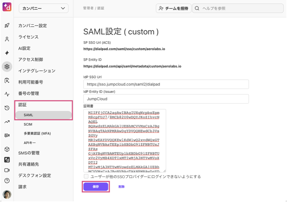Expand the カンパニー dropdown
Image resolution: width=287 pixels, height=205 pixels.
(43, 8)
